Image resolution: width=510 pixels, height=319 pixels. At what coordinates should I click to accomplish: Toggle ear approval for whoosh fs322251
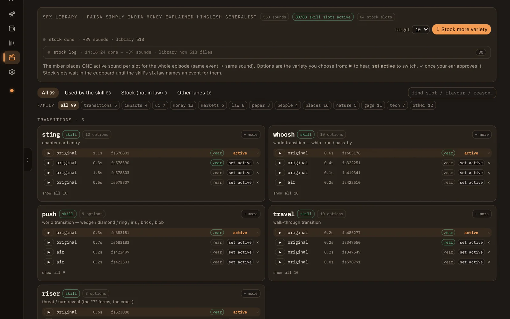pos(448,163)
